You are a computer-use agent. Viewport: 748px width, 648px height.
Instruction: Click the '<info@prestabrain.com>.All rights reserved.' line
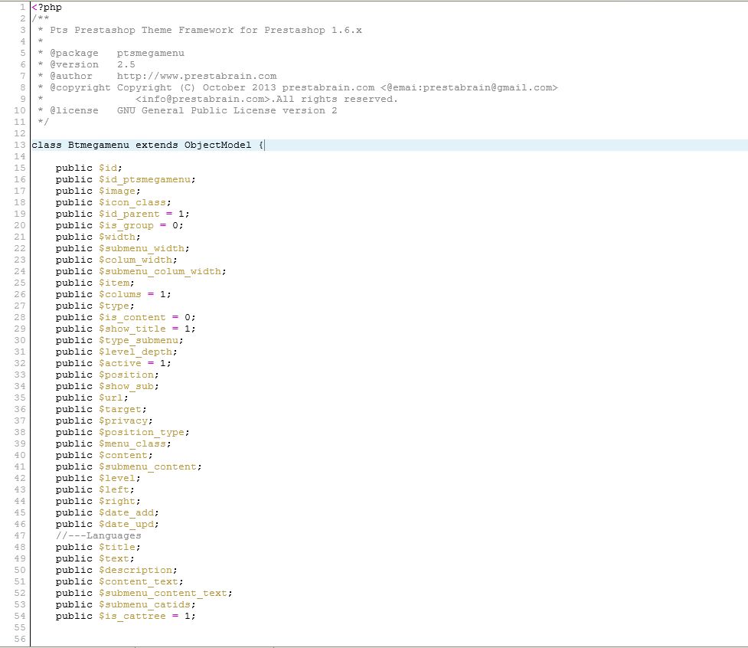pyautogui.click(x=266, y=99)
